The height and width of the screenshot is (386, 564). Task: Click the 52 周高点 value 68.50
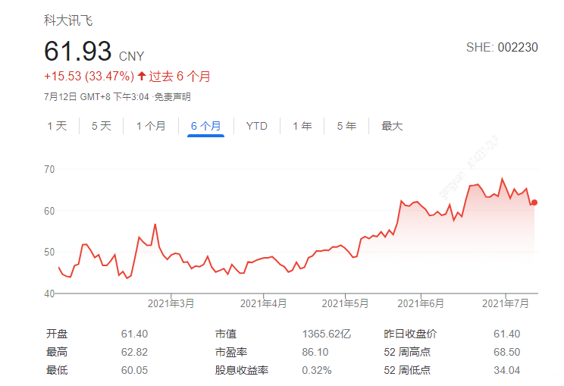(x=507, y=352)
